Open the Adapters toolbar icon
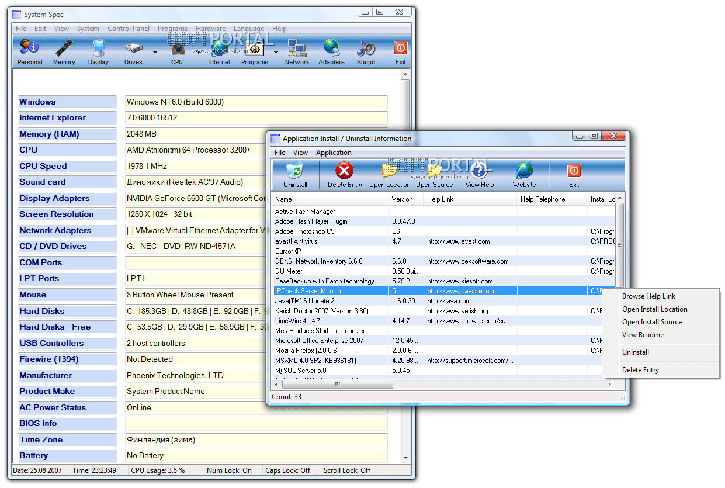The height and width of the screenshot is (488, 725). (331, 52)
